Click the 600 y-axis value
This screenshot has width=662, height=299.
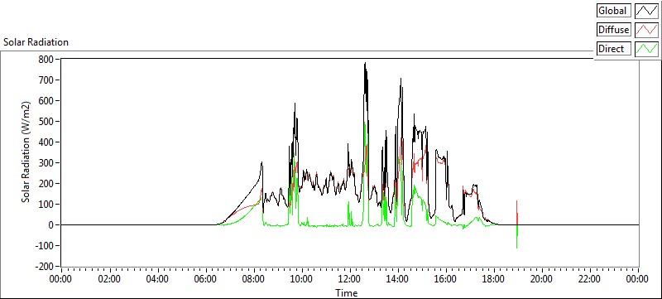tap(46, 100)
